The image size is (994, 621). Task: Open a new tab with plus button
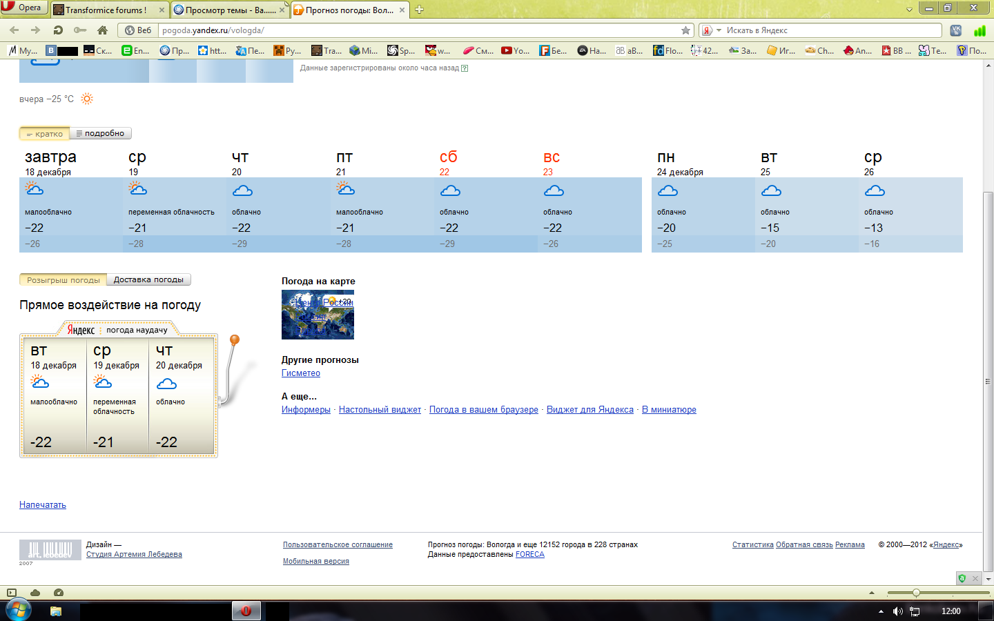[x=419, y=10]
